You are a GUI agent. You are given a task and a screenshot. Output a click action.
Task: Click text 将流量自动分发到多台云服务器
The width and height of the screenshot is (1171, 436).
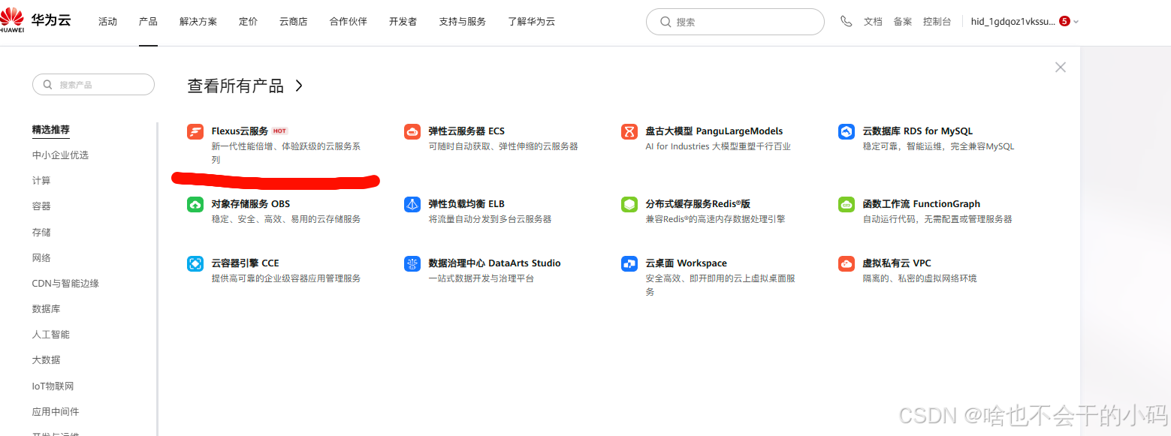tap(490, 219)
